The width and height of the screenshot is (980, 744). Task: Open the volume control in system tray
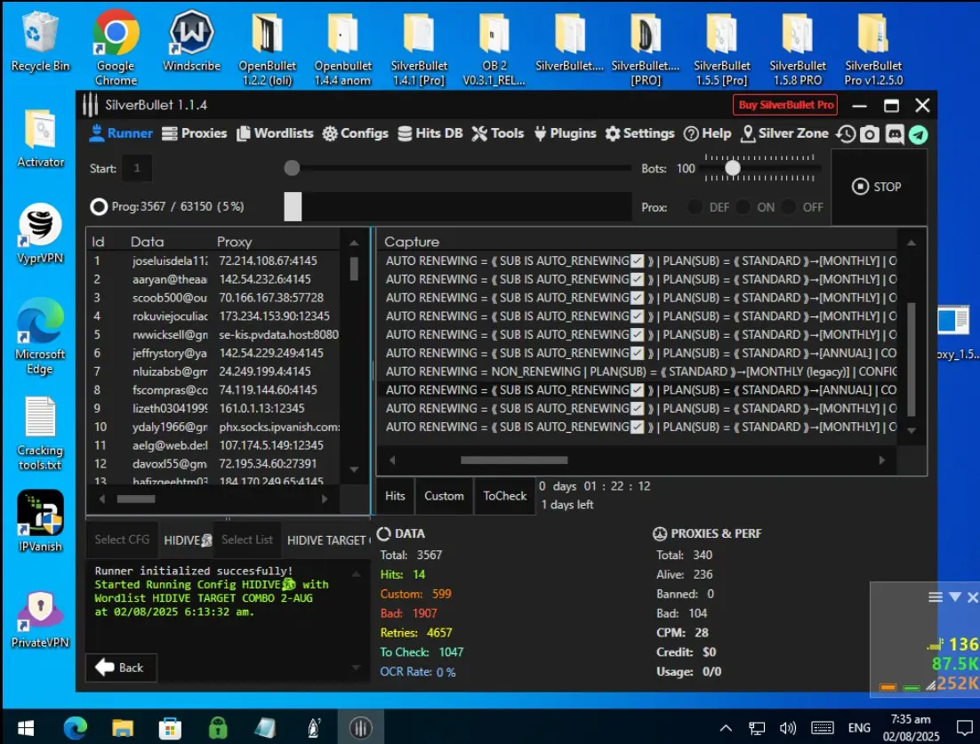tap(788, 728)
